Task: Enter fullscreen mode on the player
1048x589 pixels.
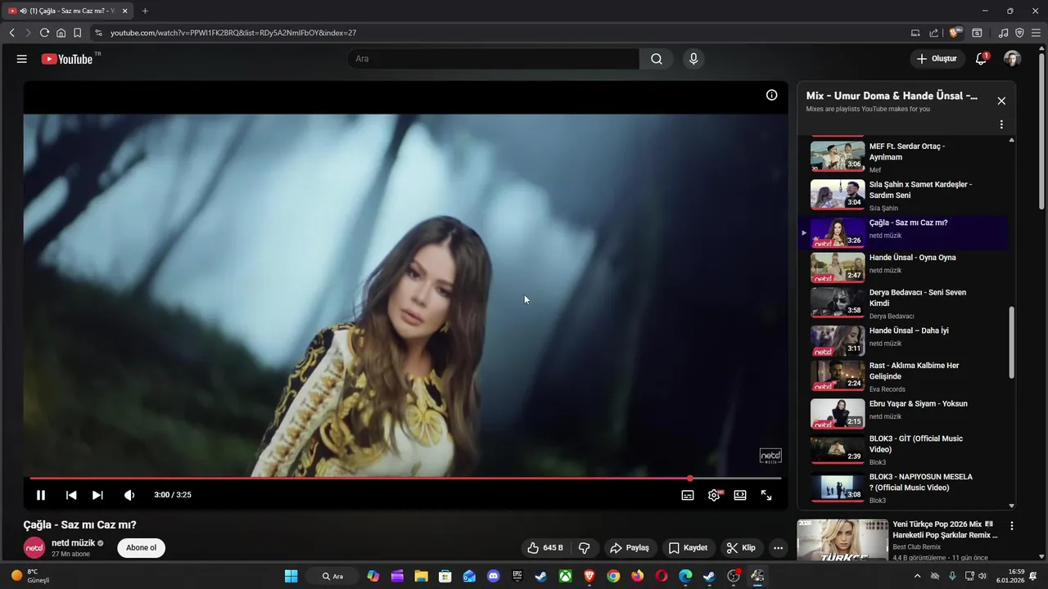Action: click(x=766, y=495)
